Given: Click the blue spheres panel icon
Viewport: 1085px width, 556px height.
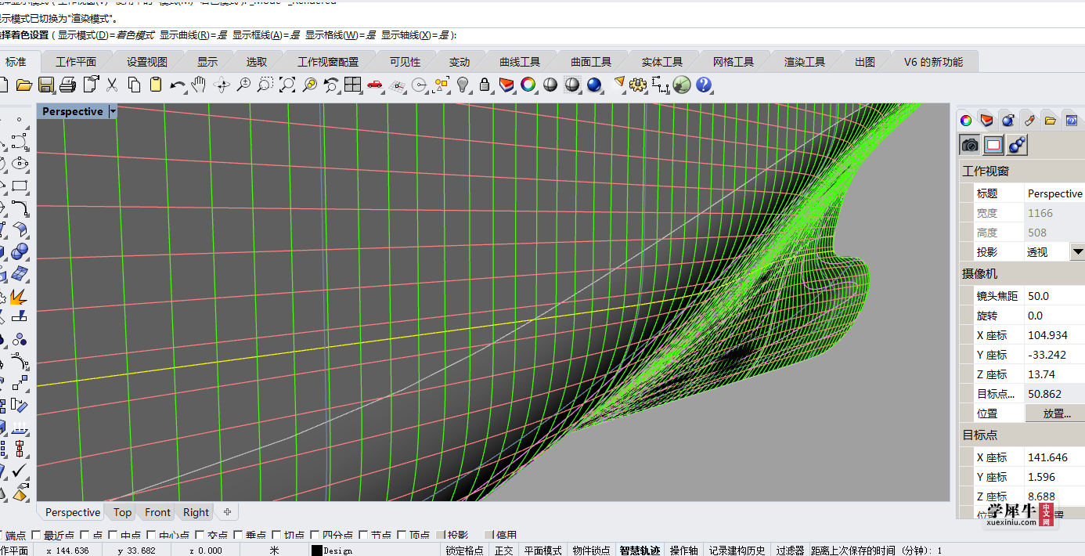Looking at the screenshot, I should (x=1017, y=145).
